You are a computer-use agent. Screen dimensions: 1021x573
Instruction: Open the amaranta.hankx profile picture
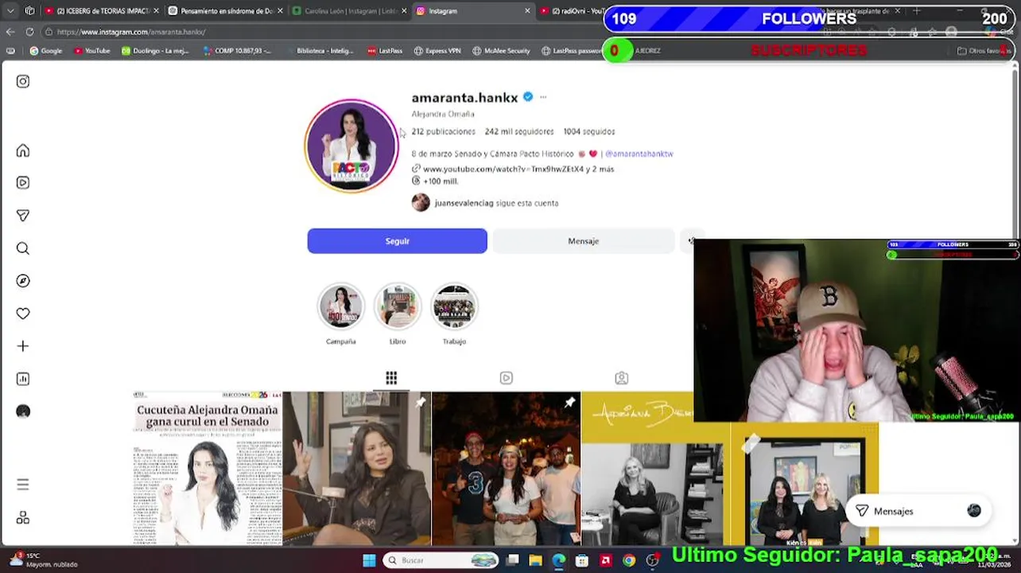tap(351, 146)
